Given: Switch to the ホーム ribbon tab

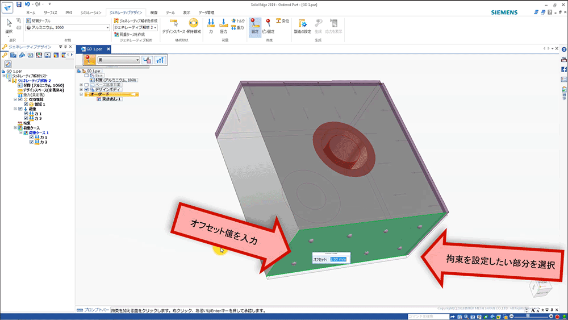Looking at the screenshot, I should click(31, 13).
